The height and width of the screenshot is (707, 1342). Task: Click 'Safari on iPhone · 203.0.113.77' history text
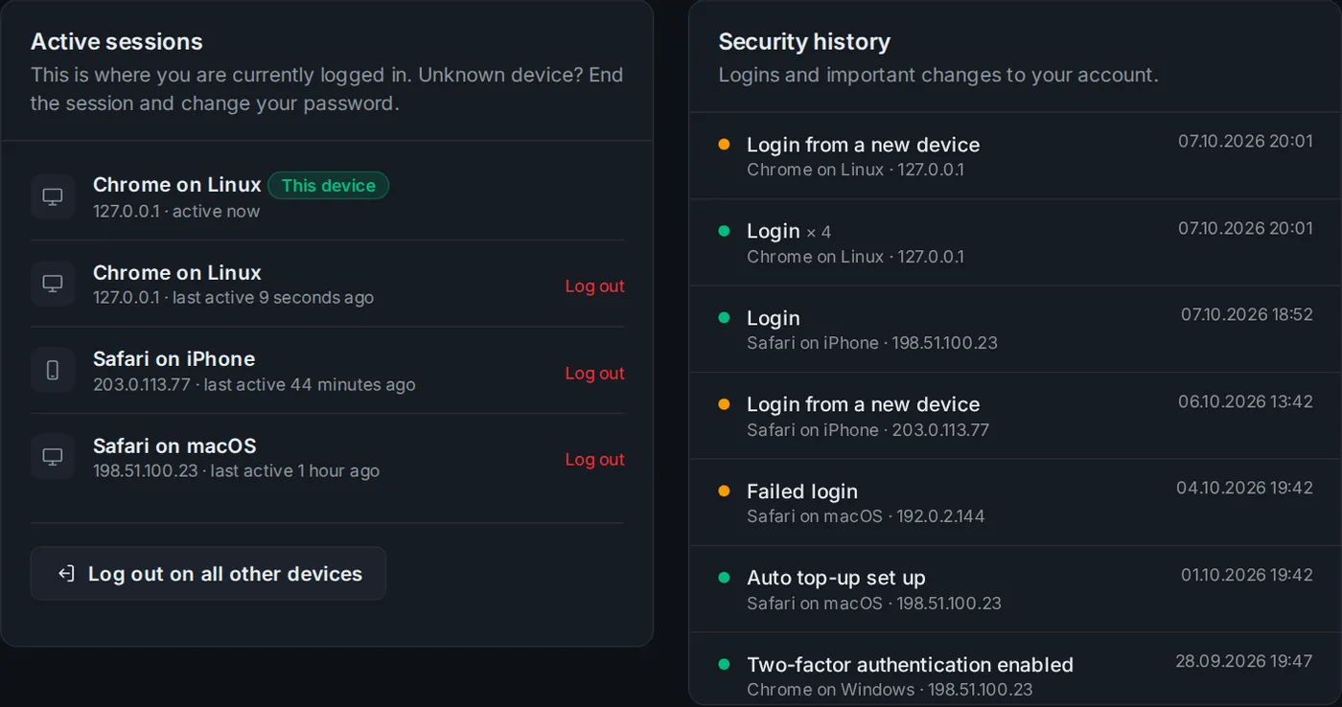tap(868, 430)
